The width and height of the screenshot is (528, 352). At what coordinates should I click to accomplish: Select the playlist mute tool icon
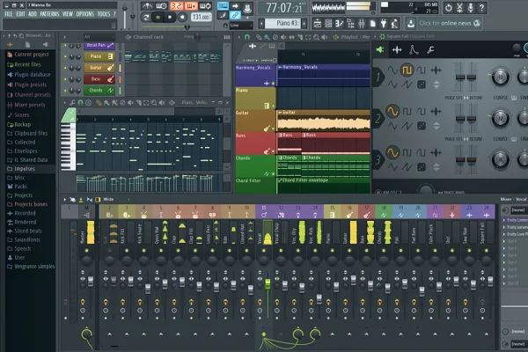click(283, 37)
